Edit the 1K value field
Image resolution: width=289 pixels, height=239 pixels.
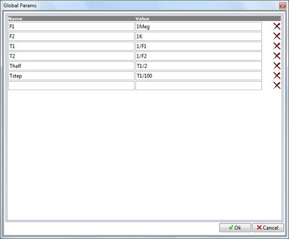pyautogui.click(x=199, y=36)
